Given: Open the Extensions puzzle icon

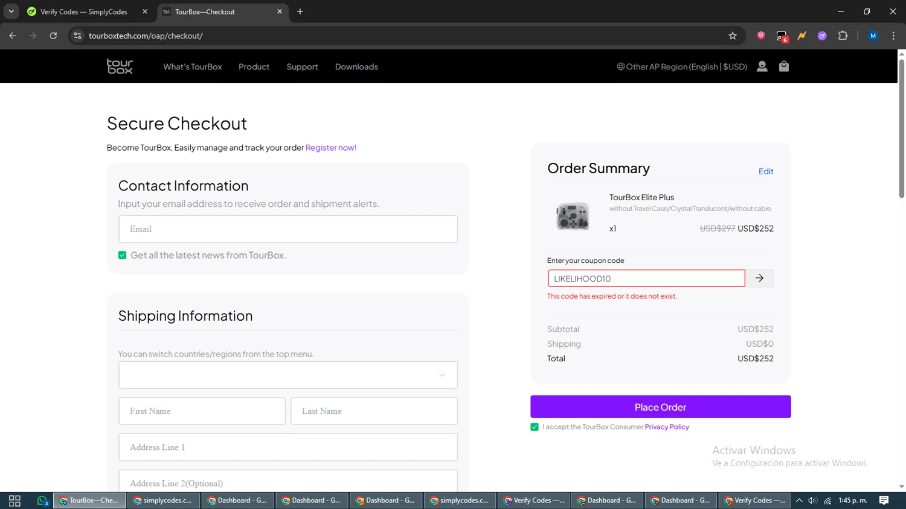Looking at the screenshot, I should point(843,36).
